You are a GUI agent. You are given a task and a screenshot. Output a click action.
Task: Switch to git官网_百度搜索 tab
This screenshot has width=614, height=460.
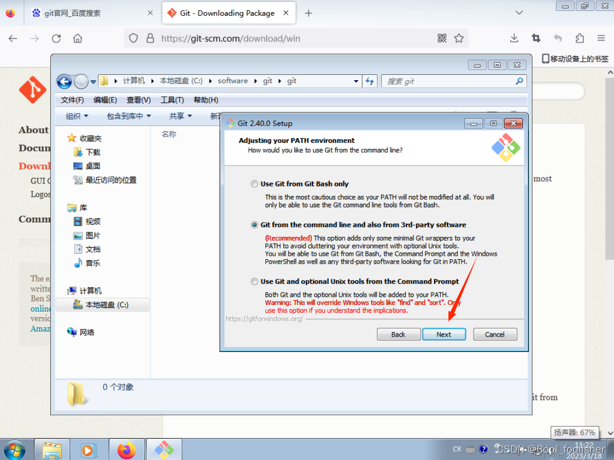tap(92, 13)
